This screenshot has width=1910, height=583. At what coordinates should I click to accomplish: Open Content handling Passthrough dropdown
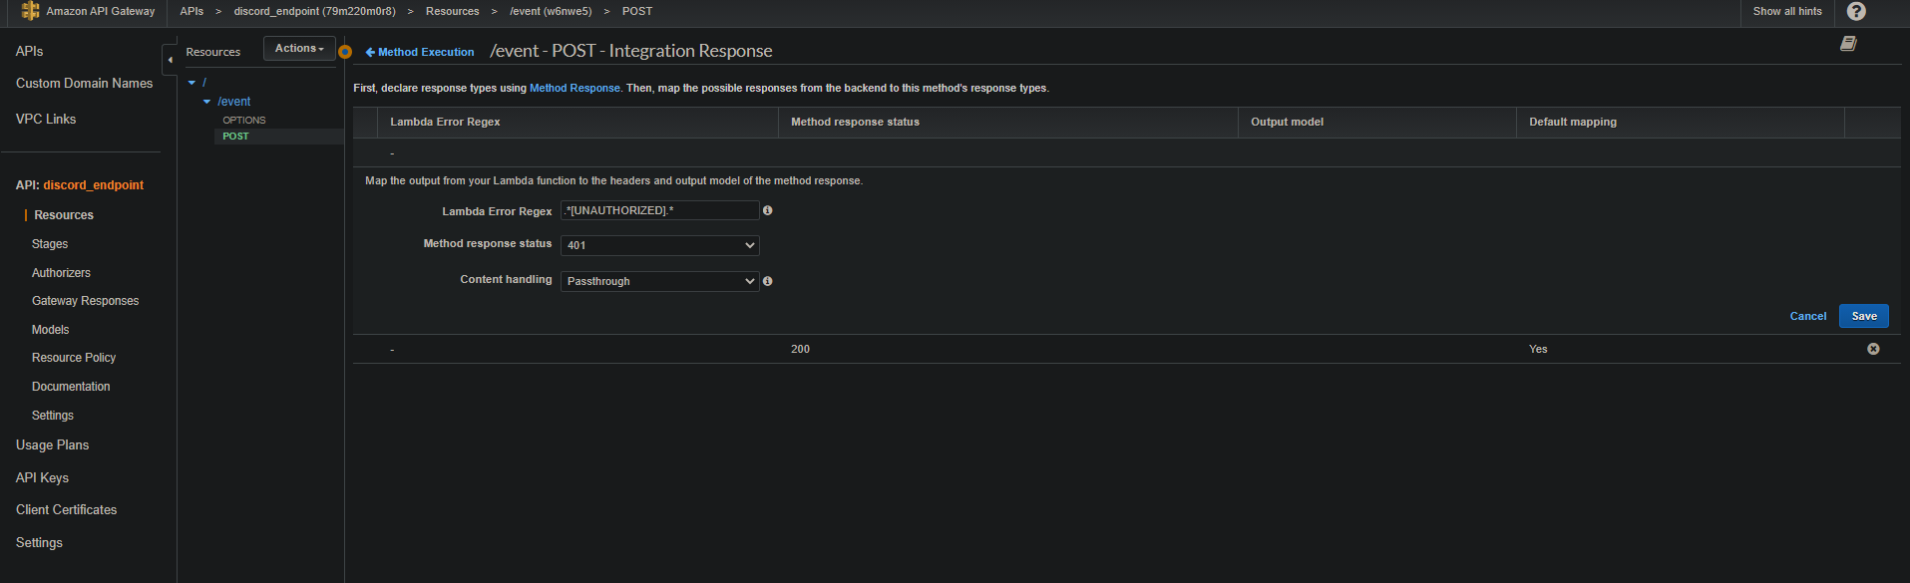click(659, 281)
